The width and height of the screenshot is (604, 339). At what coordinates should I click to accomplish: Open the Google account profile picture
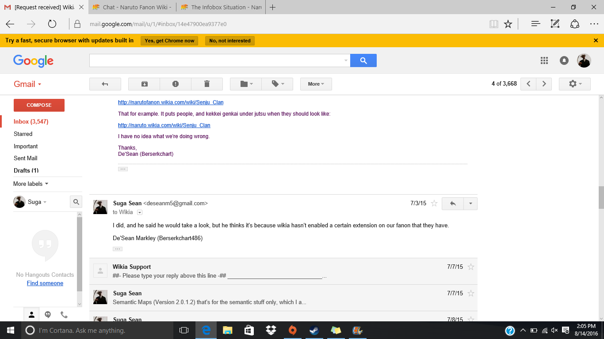point(584,60)
